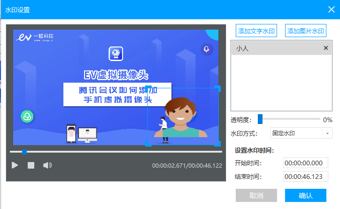
Task: Click the 取消 button
Action: coord(256,195)
